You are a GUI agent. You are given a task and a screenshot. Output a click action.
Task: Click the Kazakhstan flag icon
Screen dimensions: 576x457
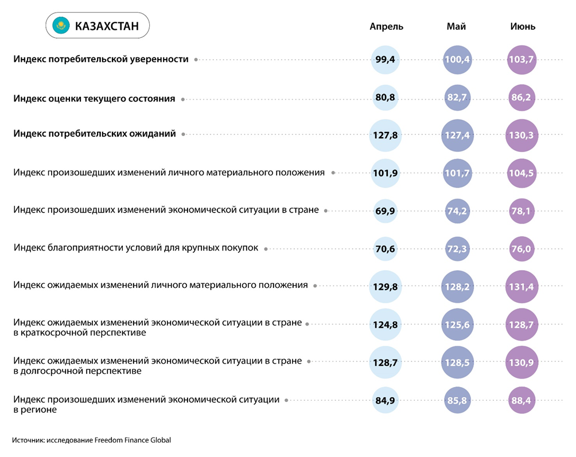(x=60, y=26)
